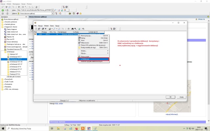The image size is (210, 131).
Task: Click 'Rodzaj' column header in dialog
Action: (x=46, y=32)
